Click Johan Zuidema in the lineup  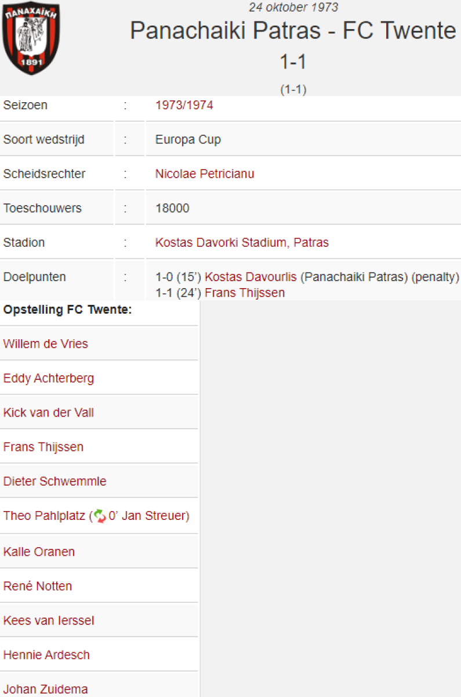point(46,689)
